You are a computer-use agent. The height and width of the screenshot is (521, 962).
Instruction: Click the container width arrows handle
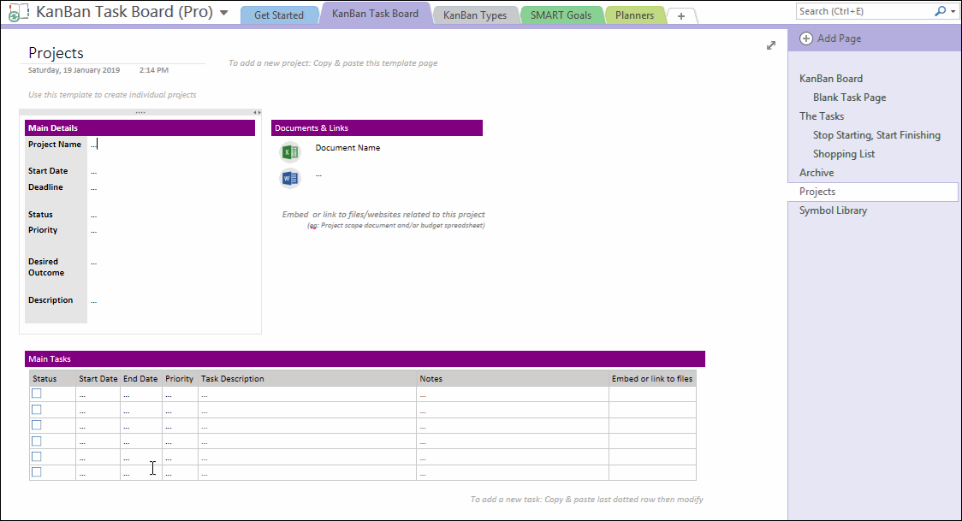point(257,112)
